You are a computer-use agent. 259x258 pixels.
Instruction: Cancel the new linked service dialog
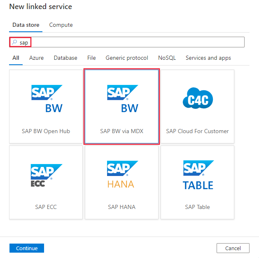(233, 248)
